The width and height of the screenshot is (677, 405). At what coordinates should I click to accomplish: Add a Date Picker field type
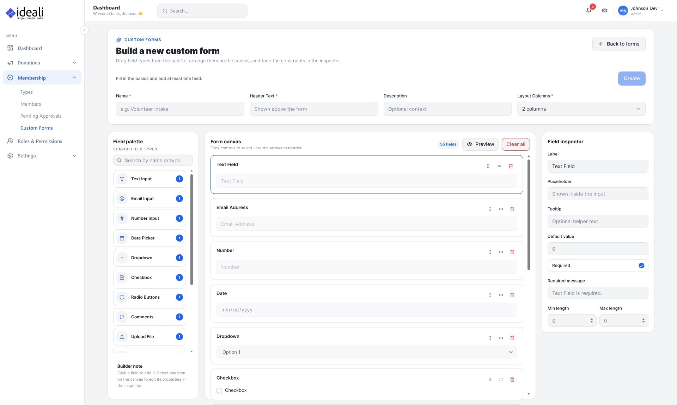(x=150, y=238)
